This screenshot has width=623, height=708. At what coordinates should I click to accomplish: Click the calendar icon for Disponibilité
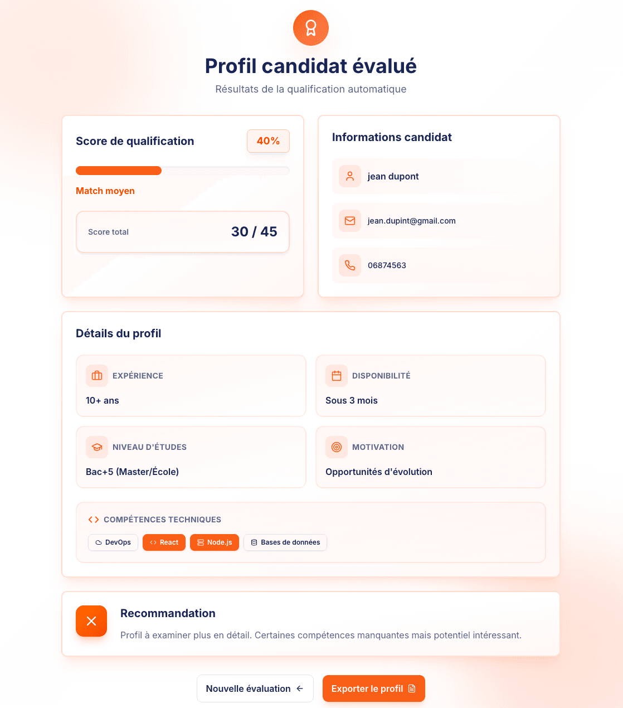(336, 375)
